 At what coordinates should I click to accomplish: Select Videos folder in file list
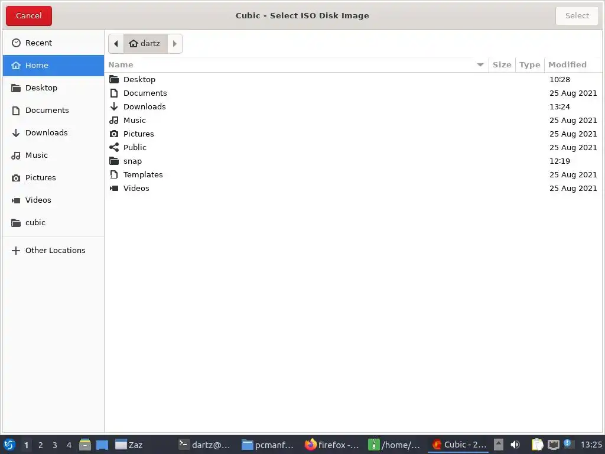click(353, 188)
